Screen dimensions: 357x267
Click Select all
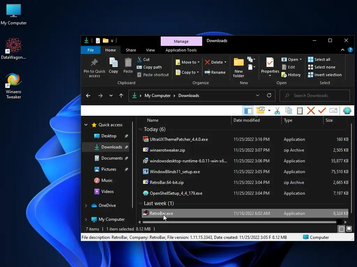pos(319,59)
